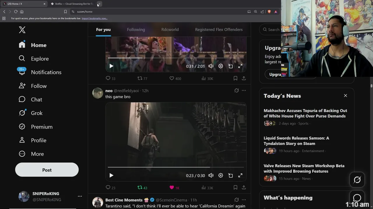This screenshot has height=209, width=373.
Task: Switch to Registered Flex Offenders tab
Action: pos(219,30)
